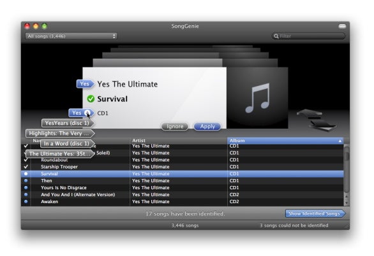Click the Ignore button
This screenshot has height=256, width=374.
click(175, 126)
